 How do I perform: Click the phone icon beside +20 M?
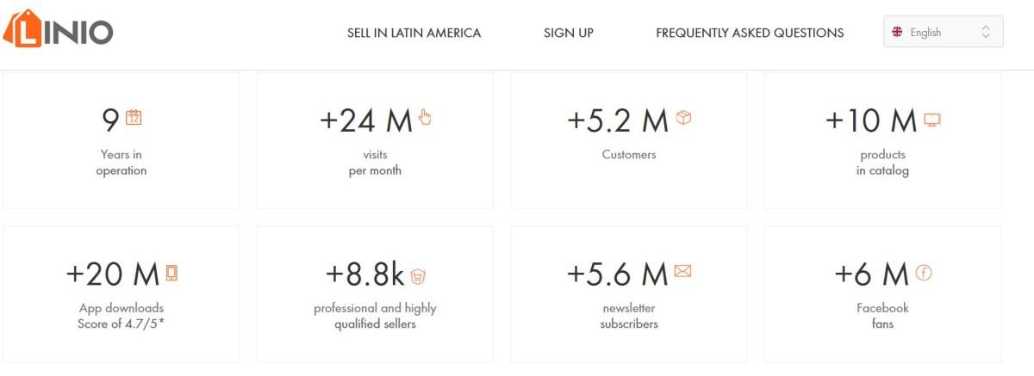click(x=171, y=273)
